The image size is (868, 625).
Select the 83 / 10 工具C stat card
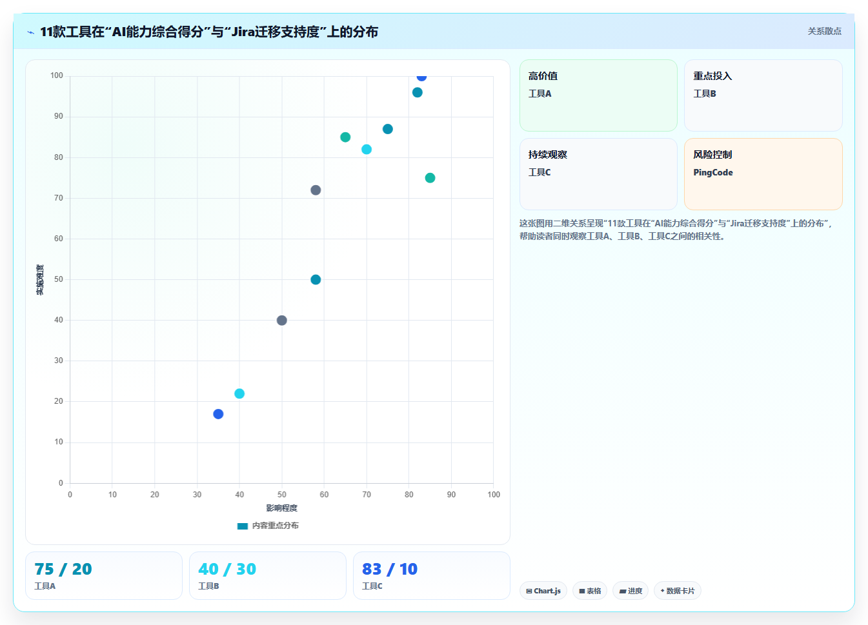tap(432, 575)
